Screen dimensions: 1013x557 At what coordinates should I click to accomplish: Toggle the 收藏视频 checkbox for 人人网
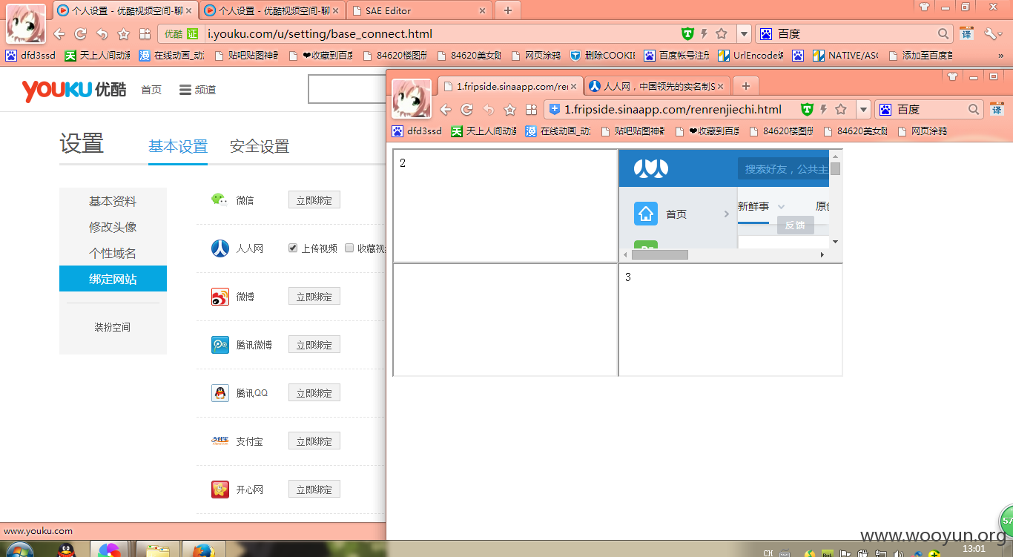(349, 248)
